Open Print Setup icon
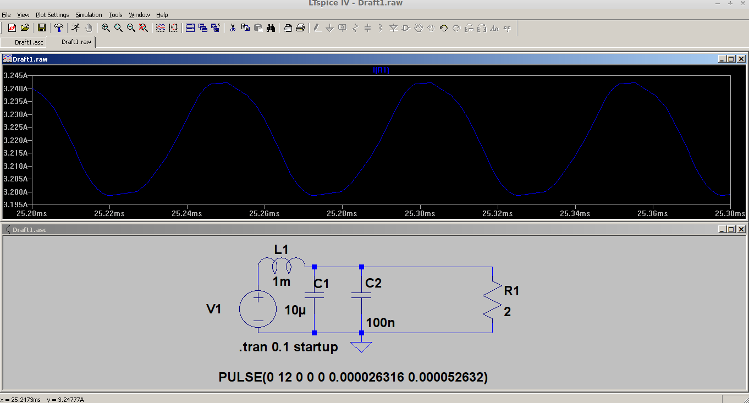 [x=288, y=28]
